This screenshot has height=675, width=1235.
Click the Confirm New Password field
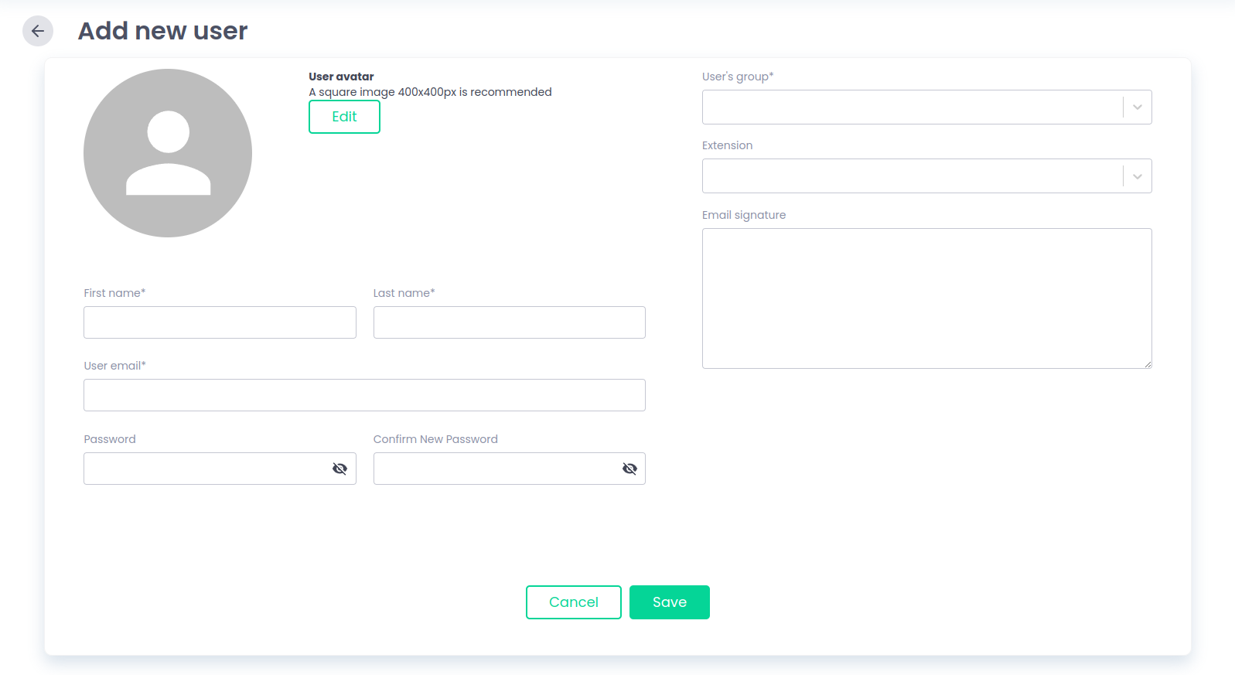(x=495, y=469)
